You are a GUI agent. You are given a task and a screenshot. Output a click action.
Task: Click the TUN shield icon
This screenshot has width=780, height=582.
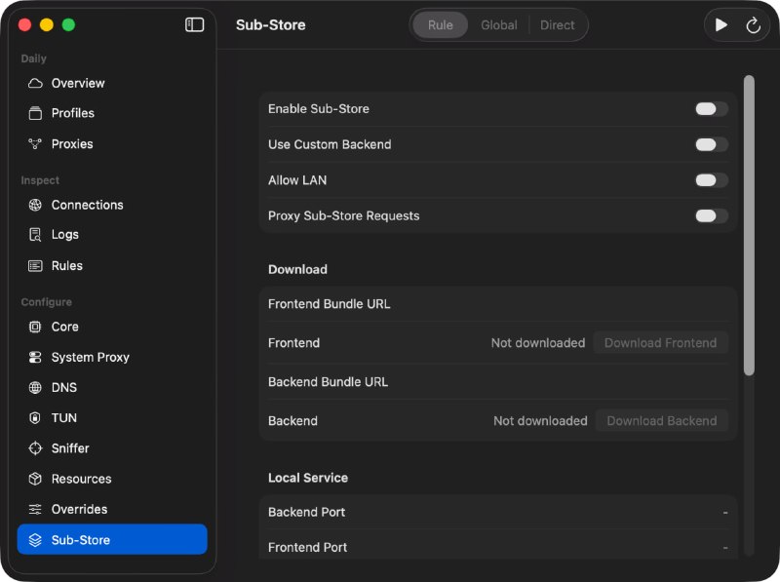35,418
